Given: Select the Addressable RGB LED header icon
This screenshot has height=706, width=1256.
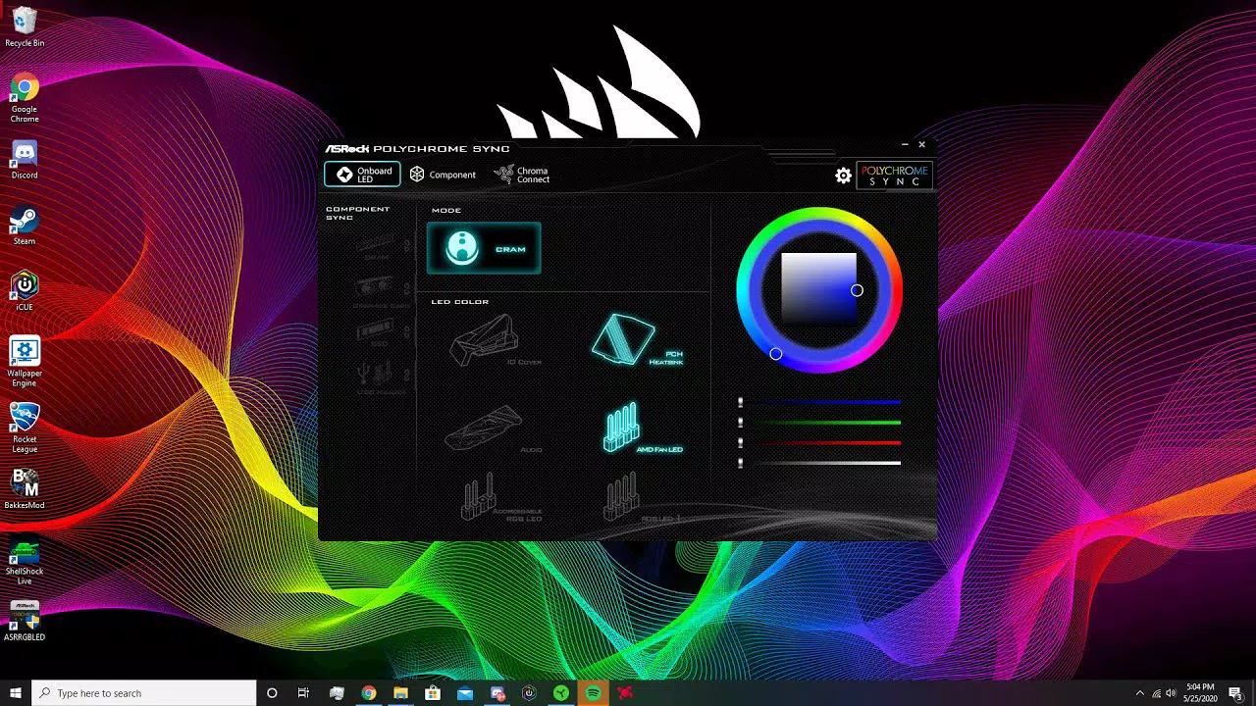Looking at the screenshot, I should (479, 497).
